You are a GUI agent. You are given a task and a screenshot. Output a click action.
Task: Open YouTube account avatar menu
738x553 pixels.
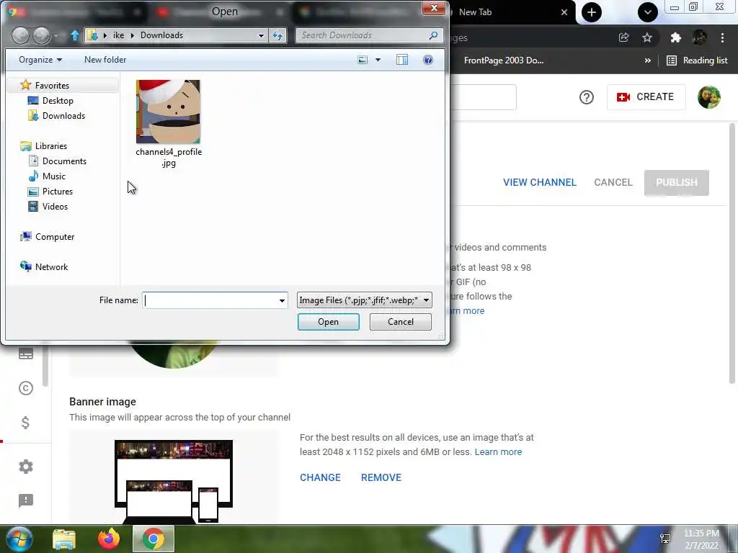(x=709, y=97)
